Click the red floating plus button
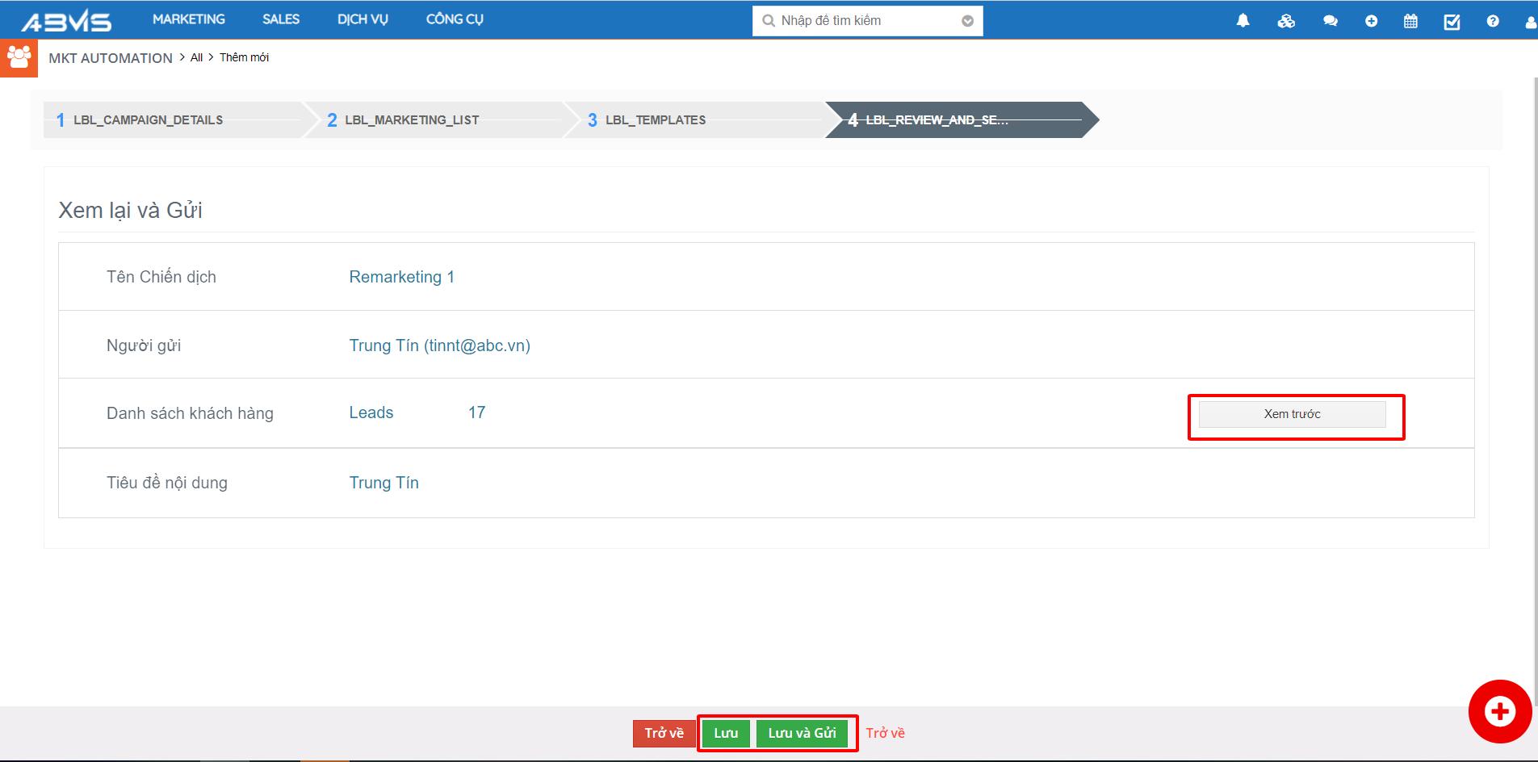Image resolution: width=1538 pixels, height=762 pixels. click(1499, 711)
